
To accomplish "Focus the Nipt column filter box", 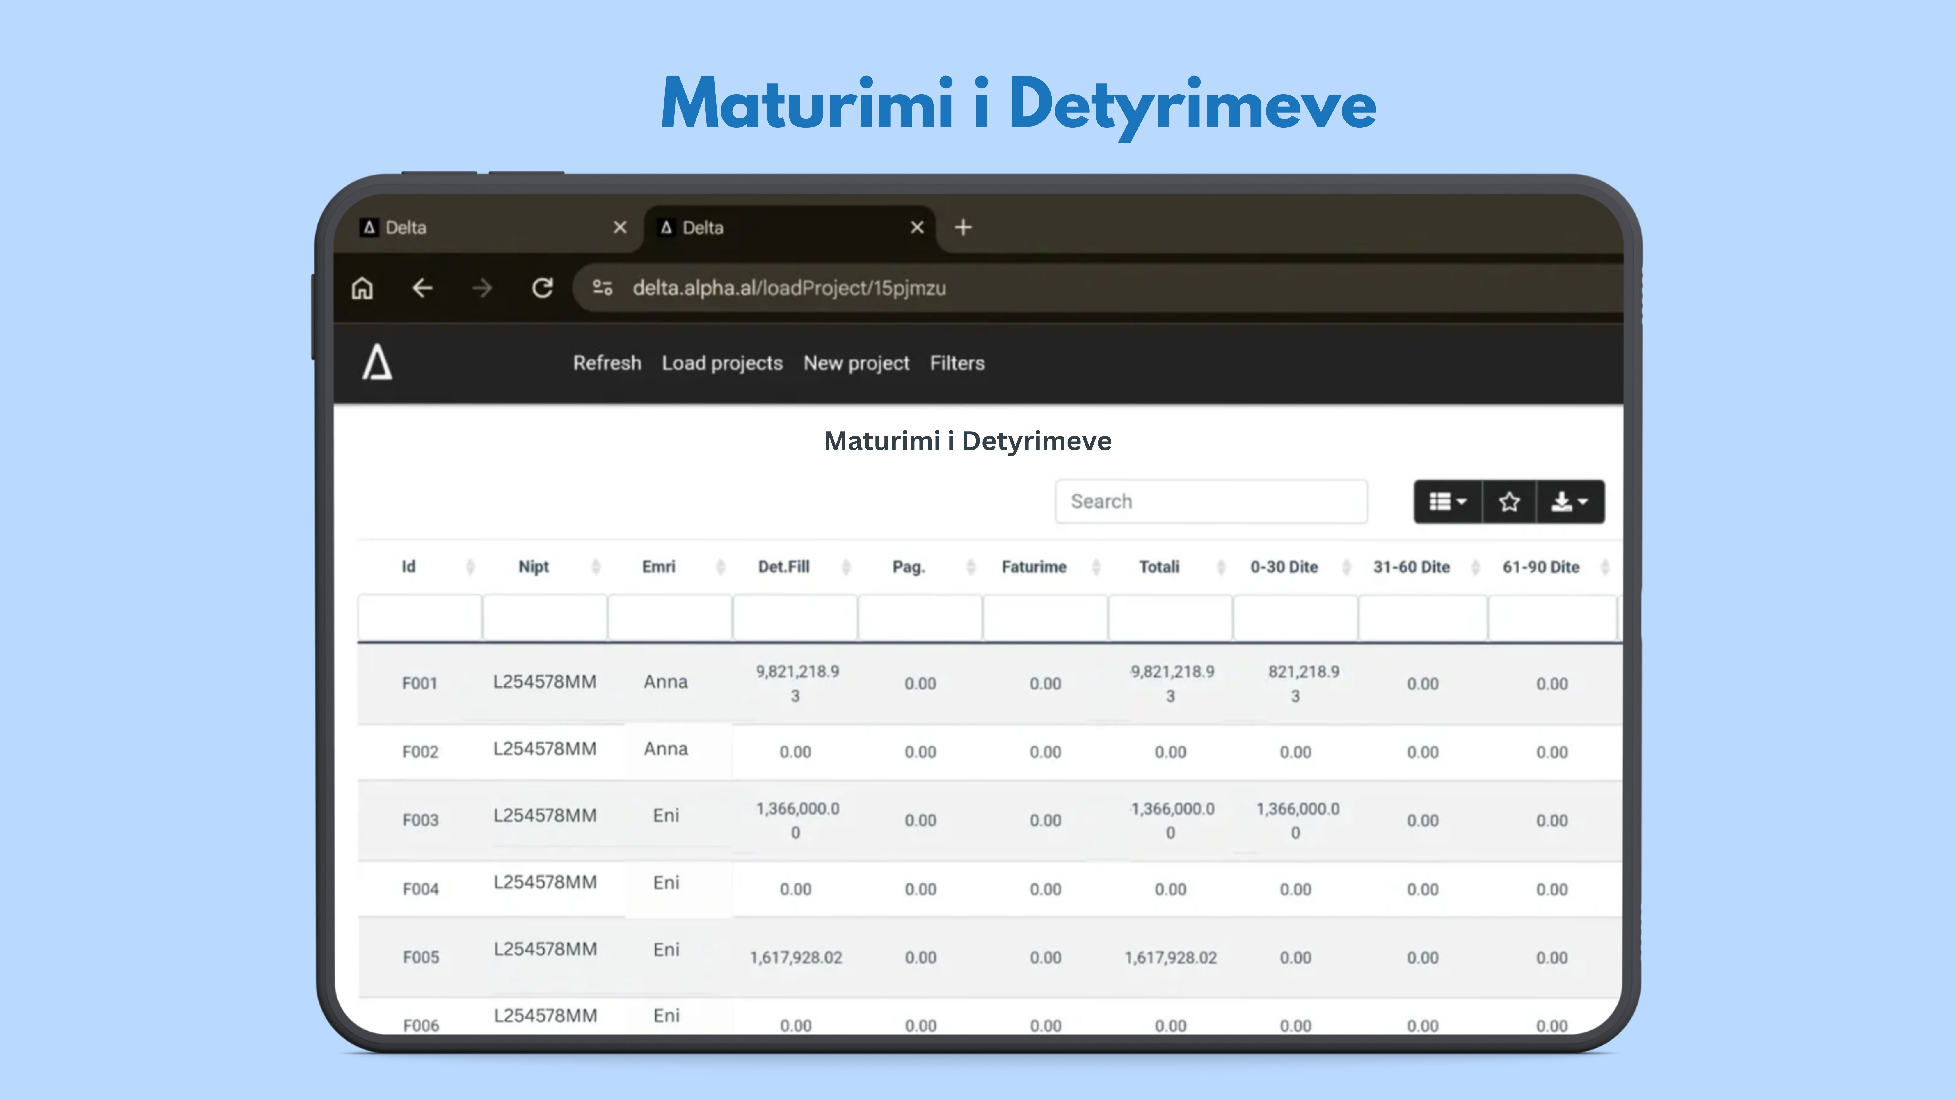I will coord(545,618).
